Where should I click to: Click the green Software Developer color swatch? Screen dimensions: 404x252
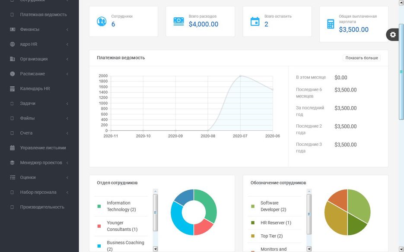tap(253, 206)
